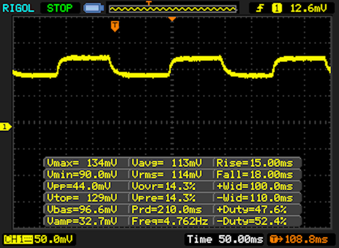Click the Prd=210.0ms measurement
Screen dimensions: 339x248
(x=167, y=209)
